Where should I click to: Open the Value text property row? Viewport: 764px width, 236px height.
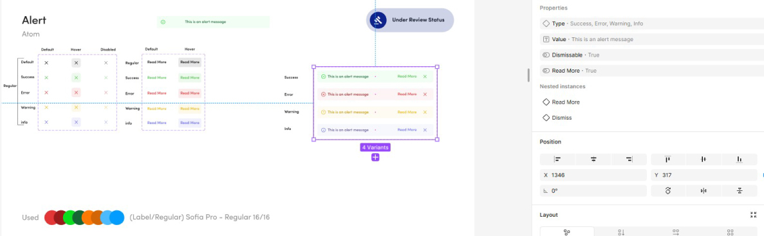[x=652, y=39]
